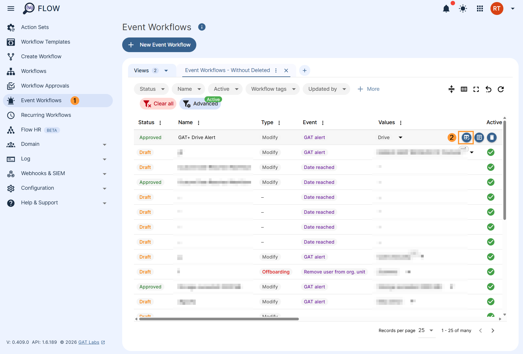Open the Views dropdown tab
The image size is (523, 354).
150,70
